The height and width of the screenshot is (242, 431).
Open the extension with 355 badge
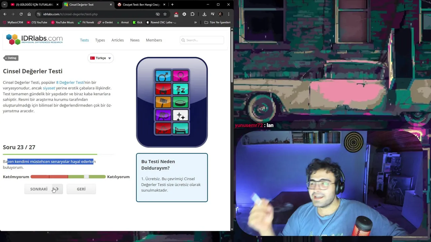pos(176,14)
